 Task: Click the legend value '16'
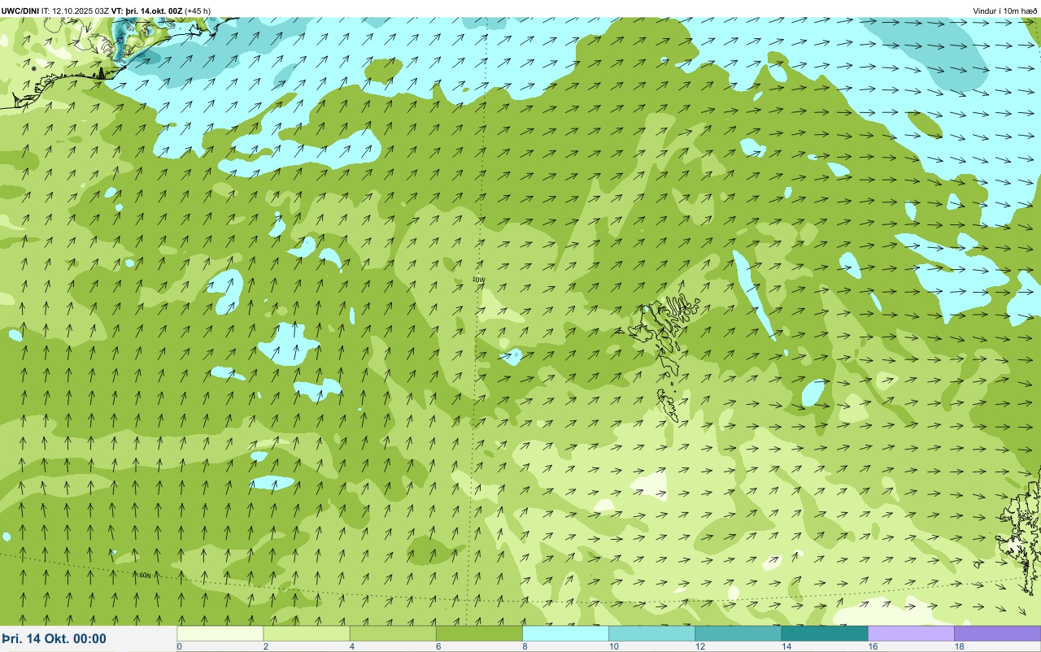[x=873, y=646]
